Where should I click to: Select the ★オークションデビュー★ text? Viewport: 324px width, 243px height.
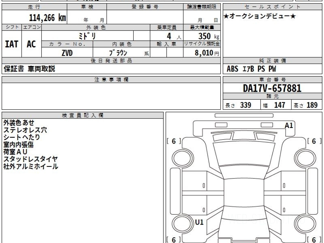tap(260, 16)
